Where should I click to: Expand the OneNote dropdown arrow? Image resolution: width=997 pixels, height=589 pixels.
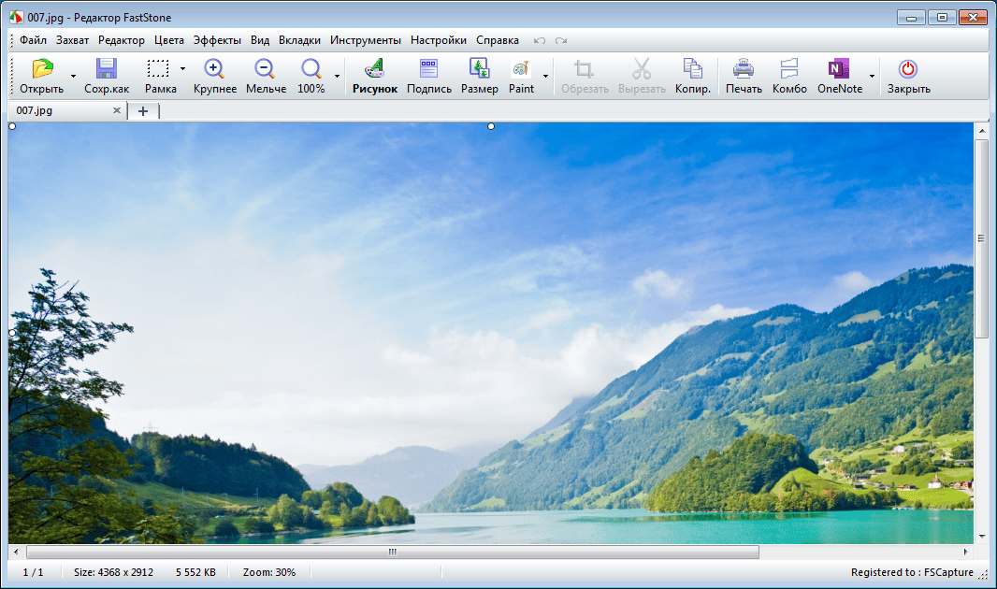(872, 77)
